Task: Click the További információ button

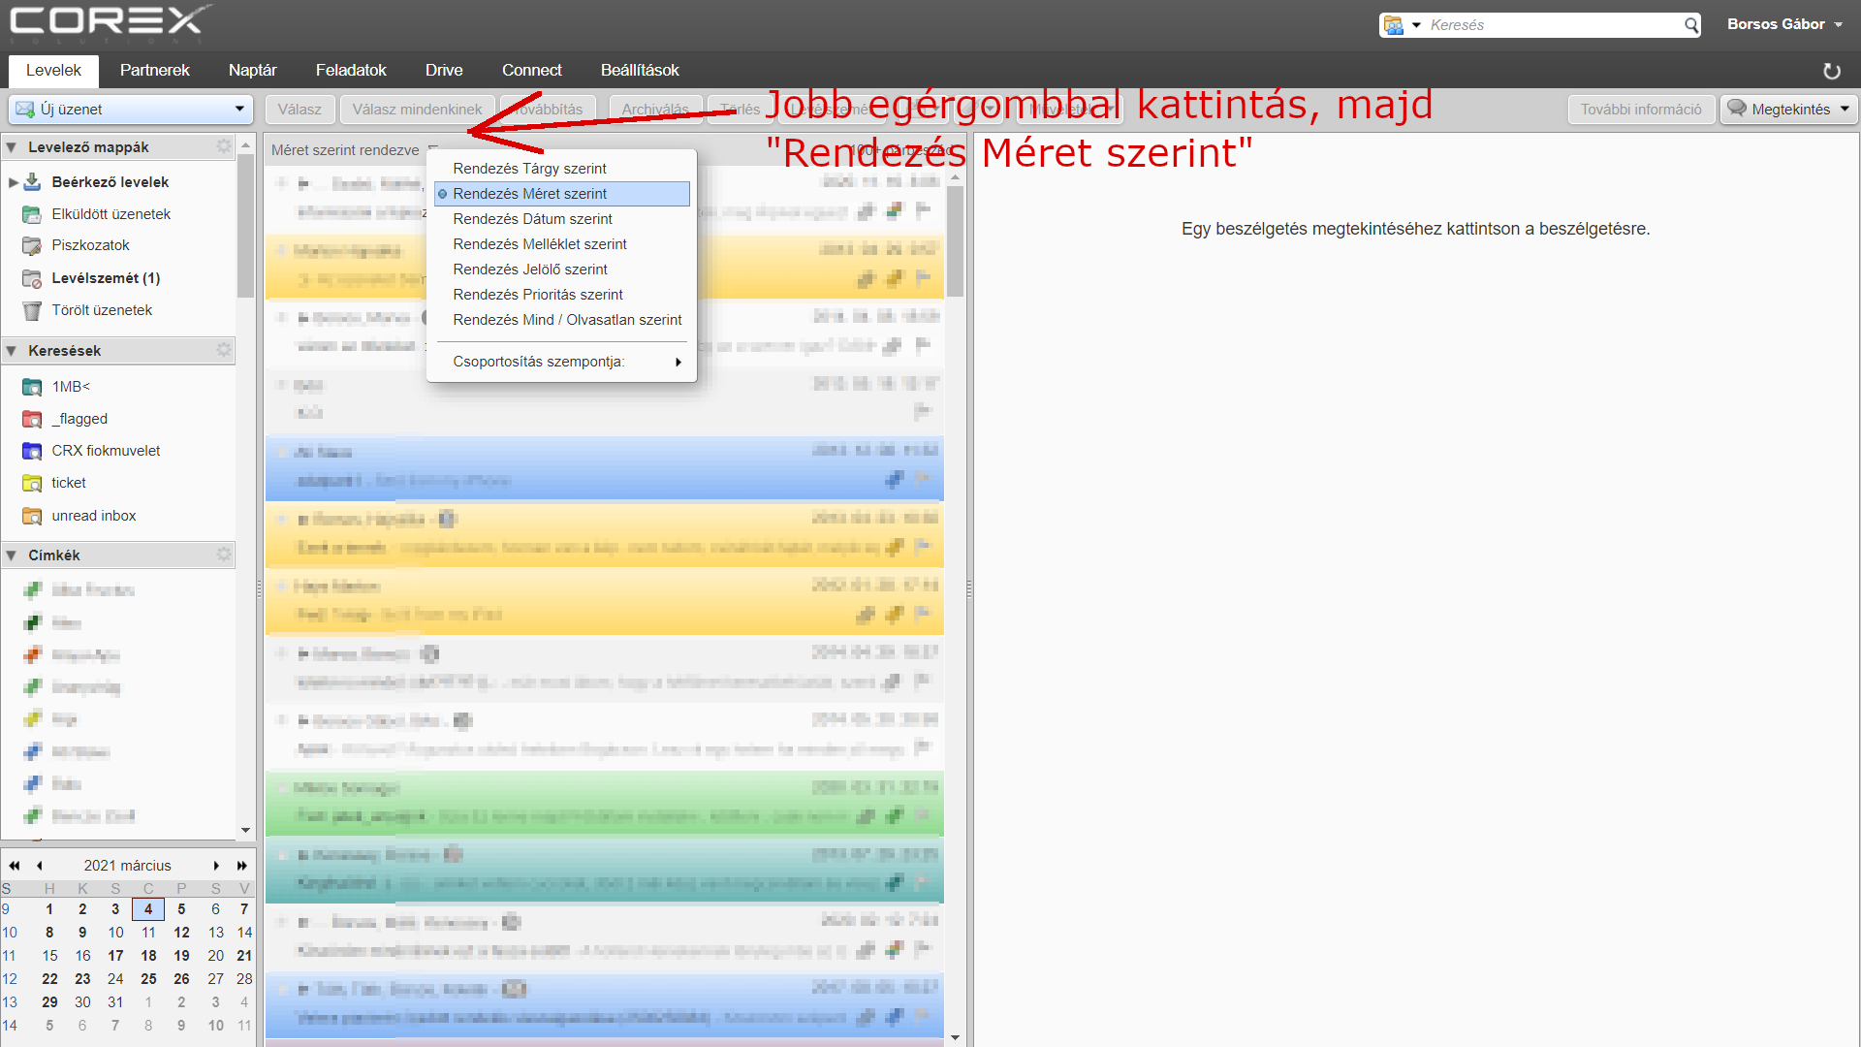Action: click(x=1640, y=110)
